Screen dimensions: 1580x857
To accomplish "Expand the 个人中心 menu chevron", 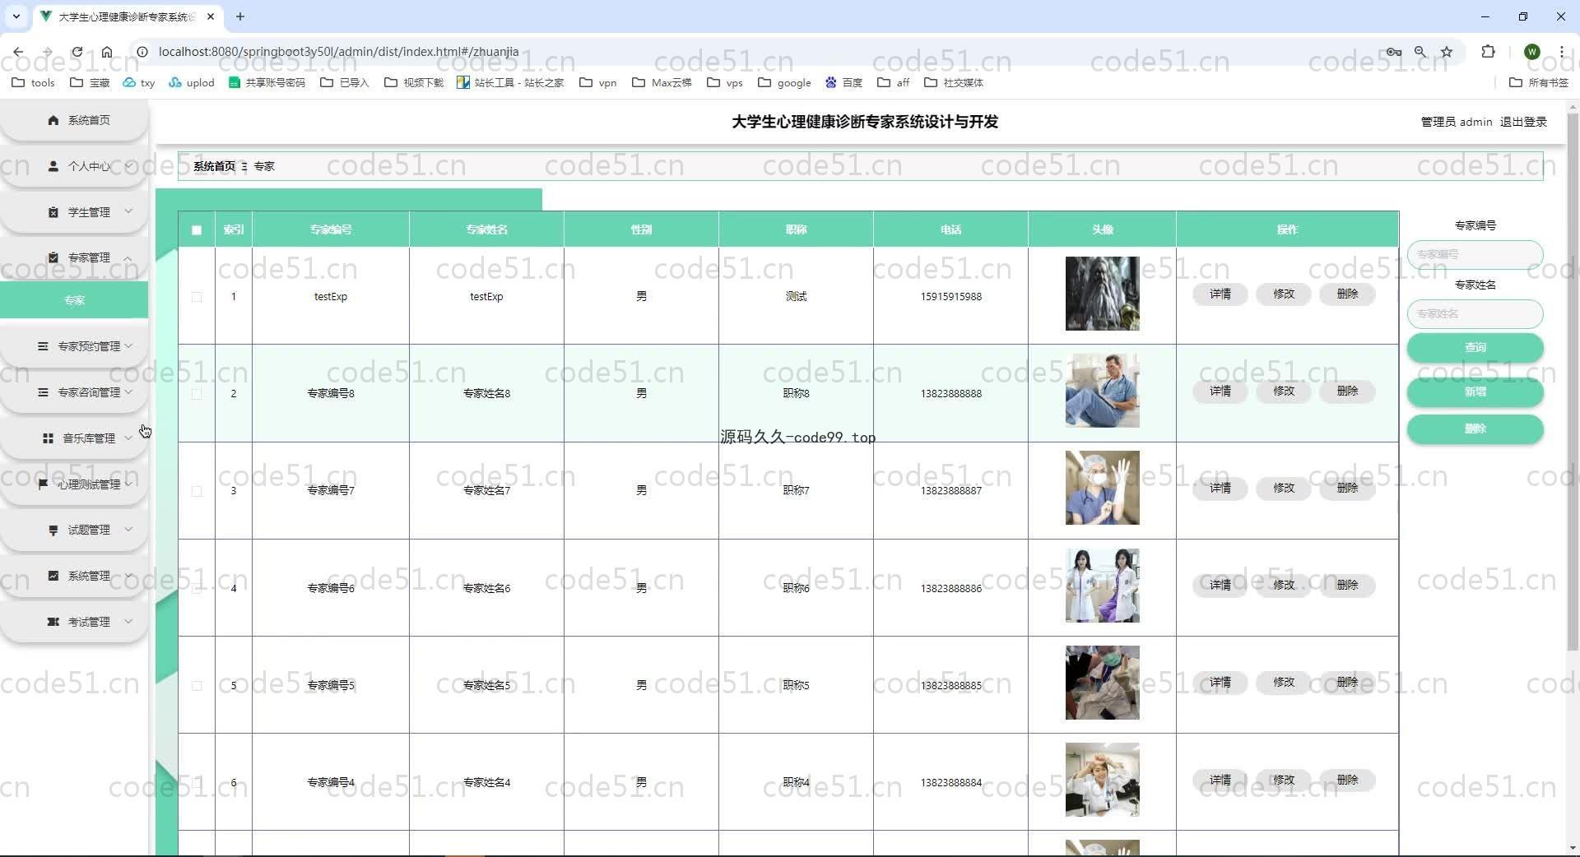I will point(128,166).
